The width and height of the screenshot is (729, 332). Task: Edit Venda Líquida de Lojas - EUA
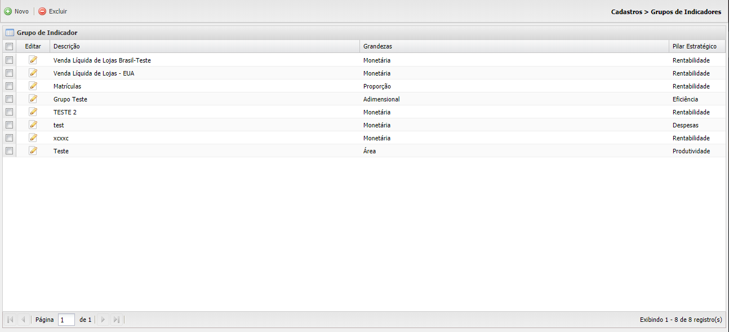[x=33, y=73]
